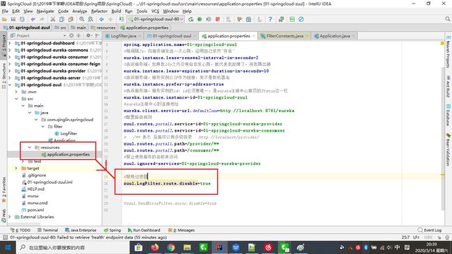452x254 pixels.
Task: Expand the target folder node
Action: click(x=16, y=168)
